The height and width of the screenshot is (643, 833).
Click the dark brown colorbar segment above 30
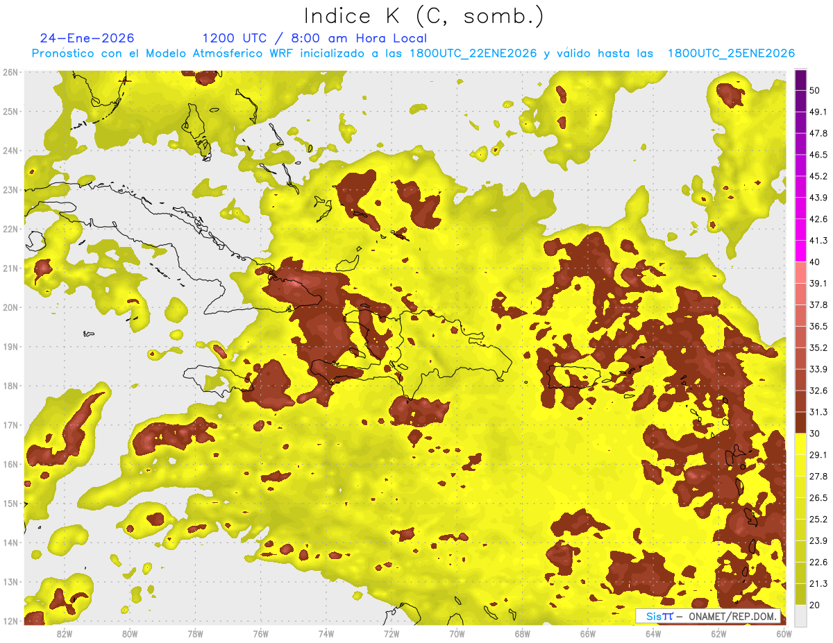[x=800, y=422]
